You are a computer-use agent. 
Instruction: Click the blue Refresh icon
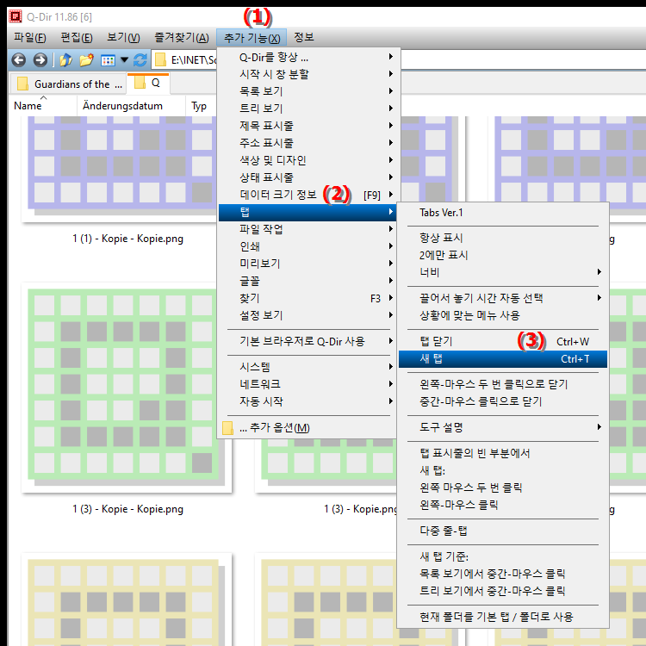(x=140, y=60)
